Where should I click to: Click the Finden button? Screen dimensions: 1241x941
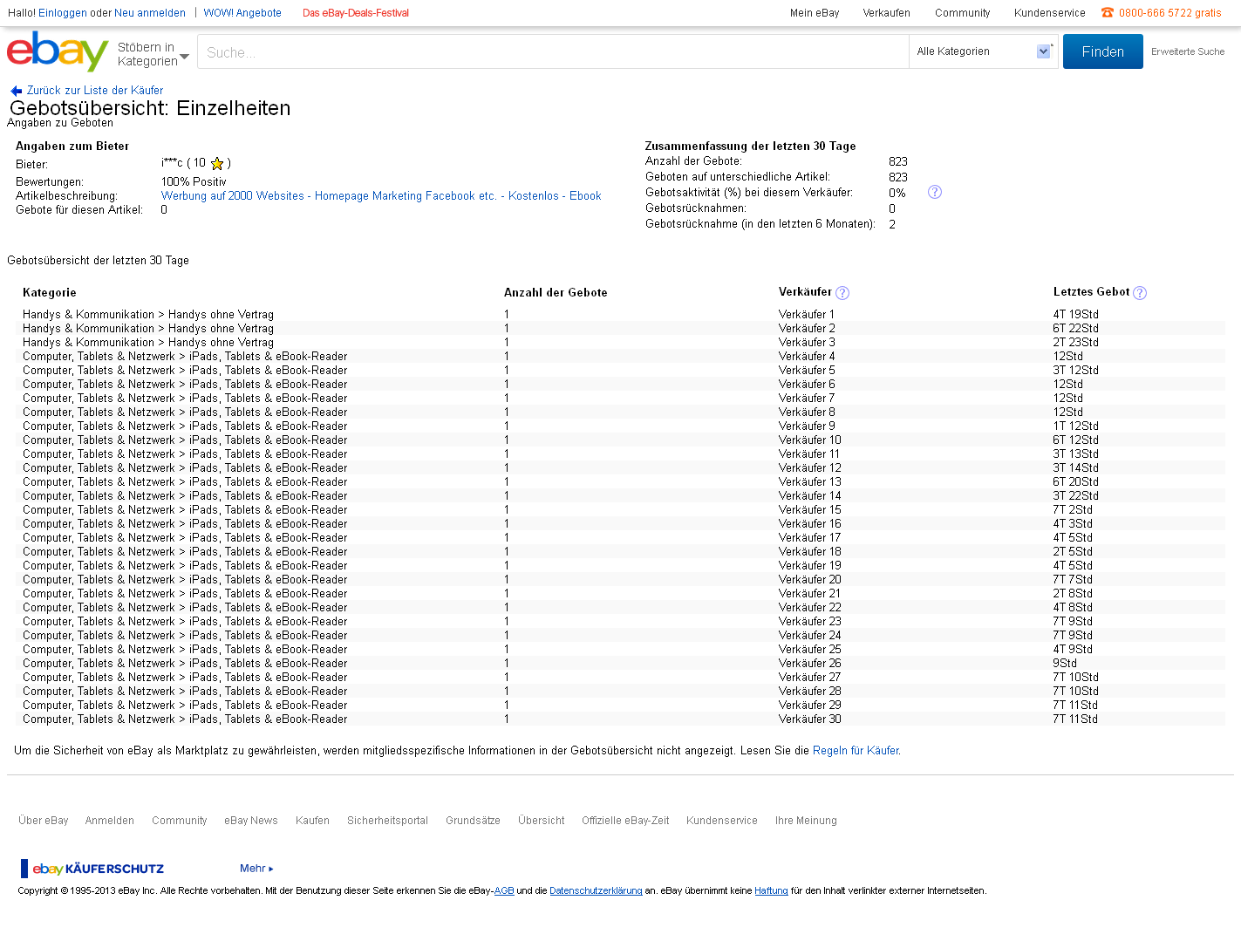[1102, 51]
